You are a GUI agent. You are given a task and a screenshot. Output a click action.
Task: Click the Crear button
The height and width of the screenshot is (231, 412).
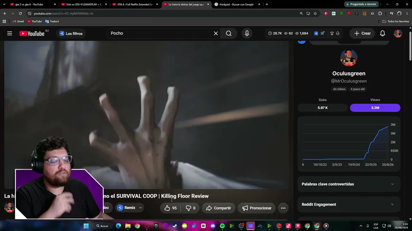coord(362,33)
